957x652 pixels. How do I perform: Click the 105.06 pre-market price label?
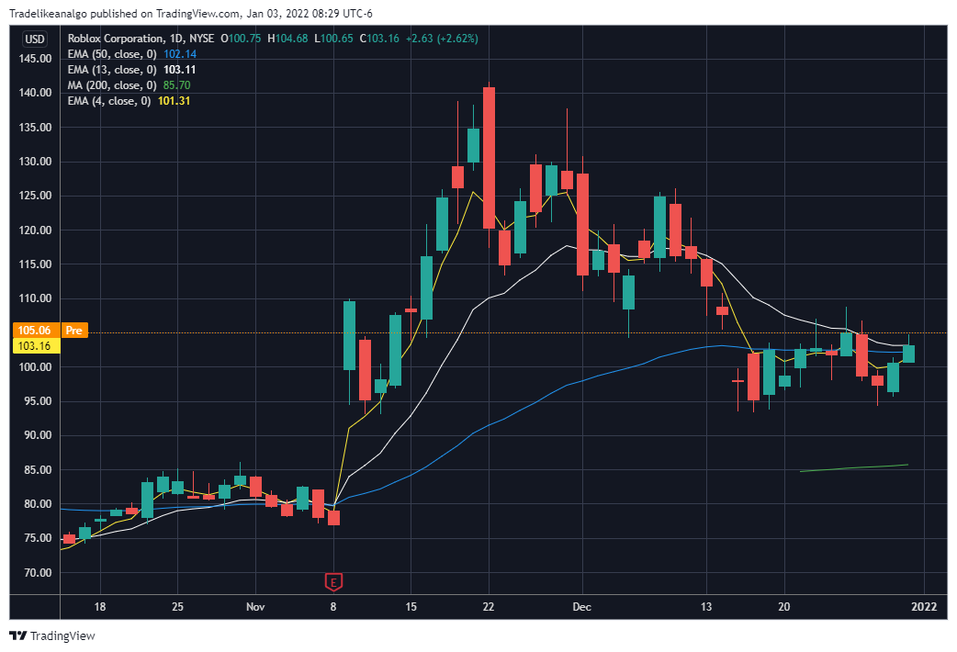[35, 331]
